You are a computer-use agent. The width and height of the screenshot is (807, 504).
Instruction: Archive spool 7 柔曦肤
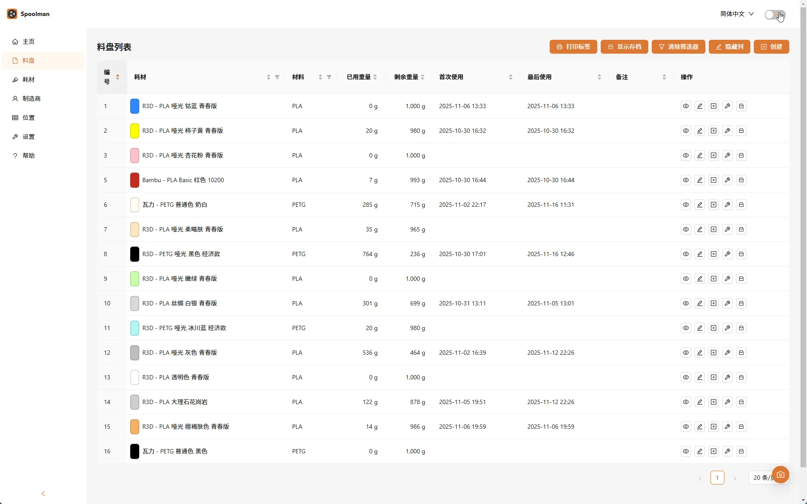point(741,229)
